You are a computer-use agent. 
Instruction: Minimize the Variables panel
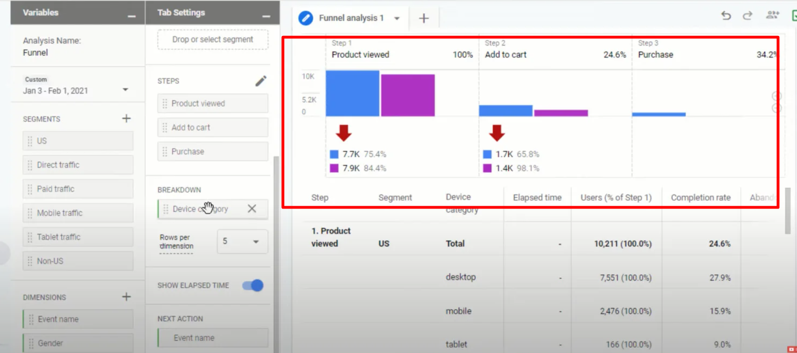click(132, 16)
